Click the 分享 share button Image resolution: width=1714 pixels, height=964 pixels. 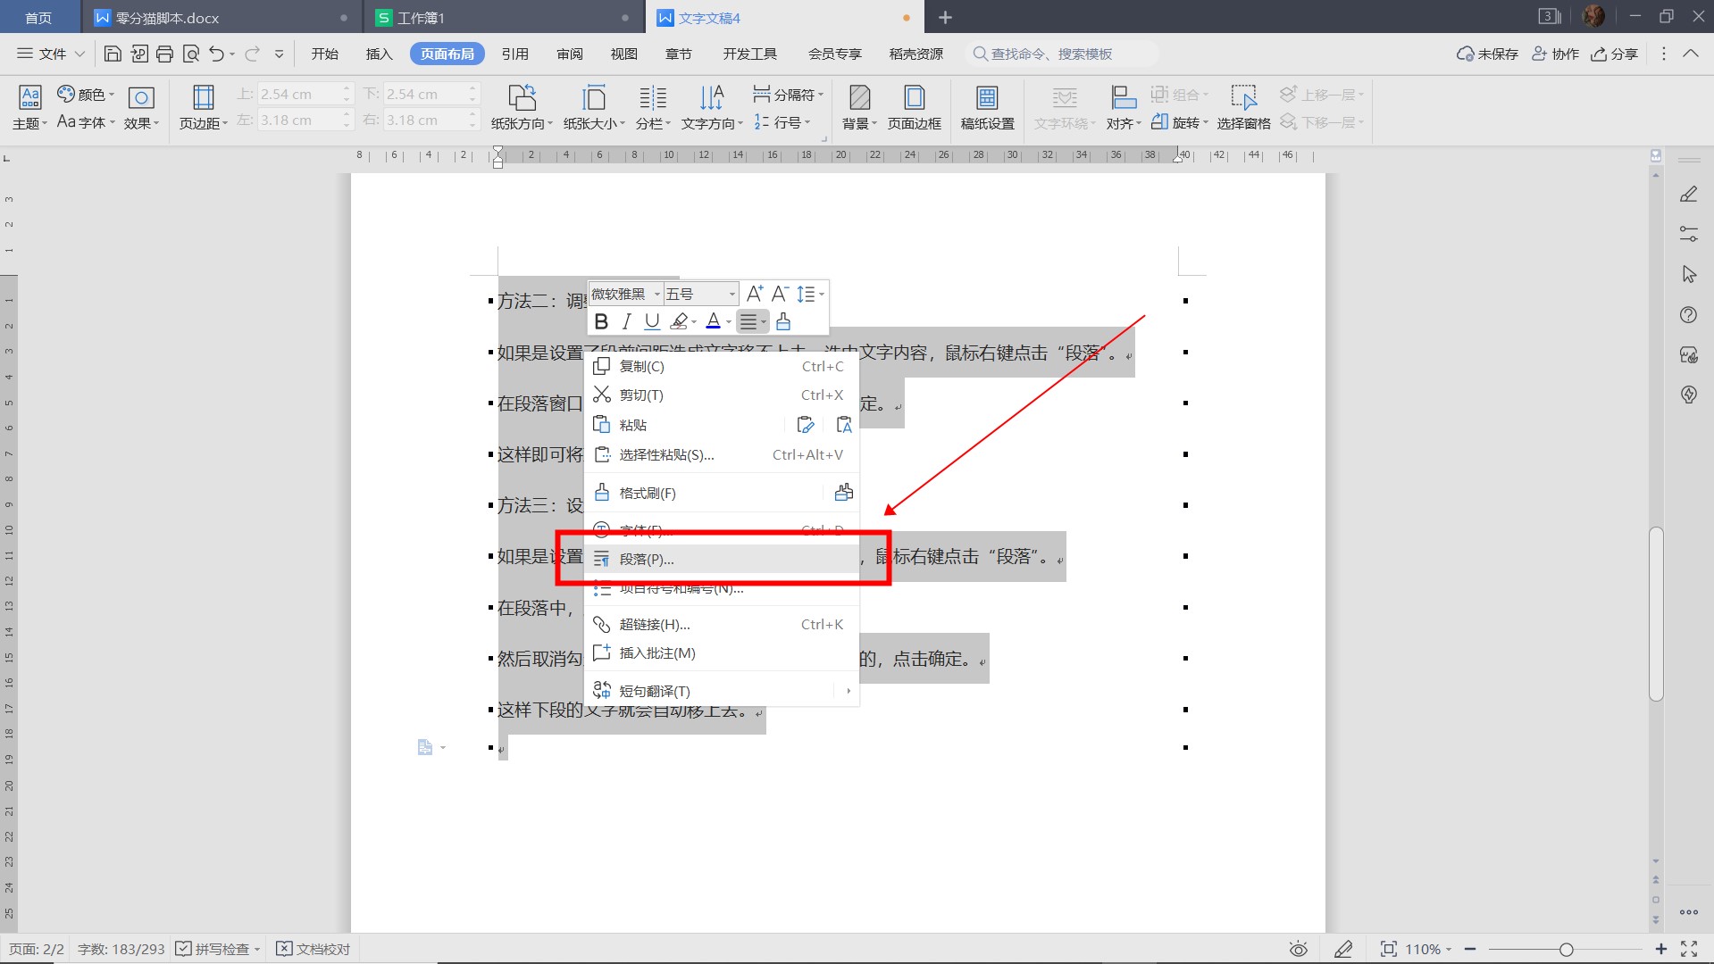click(1614, 54)
